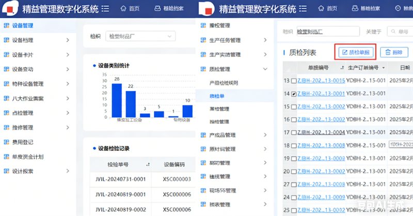
Task: Expand the 设计报案 chevron
Action: pos(68,171)
